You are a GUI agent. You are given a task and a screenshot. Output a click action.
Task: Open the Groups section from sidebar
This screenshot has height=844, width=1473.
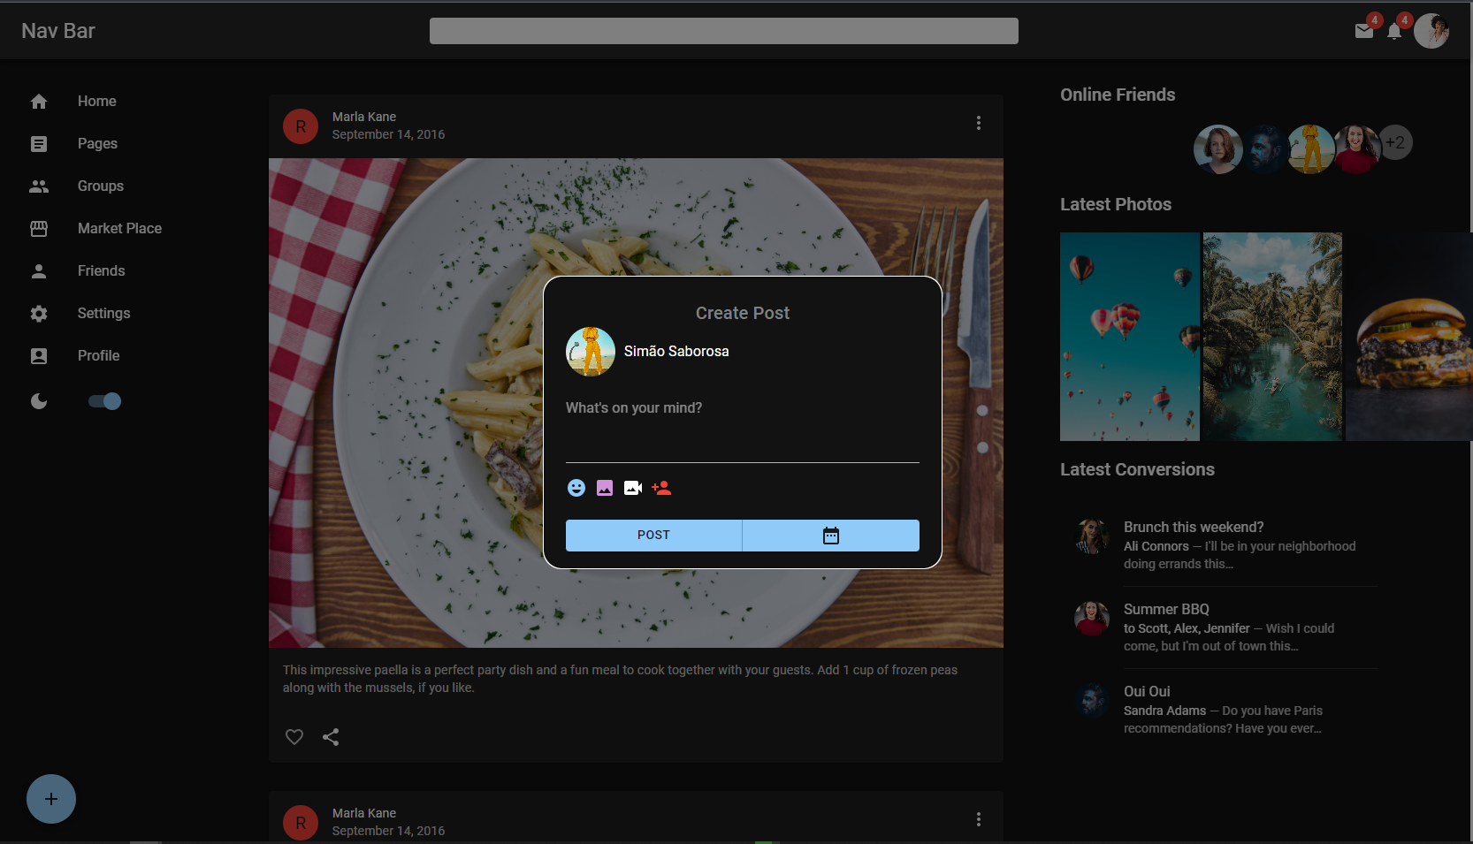(x=100, y=186)
